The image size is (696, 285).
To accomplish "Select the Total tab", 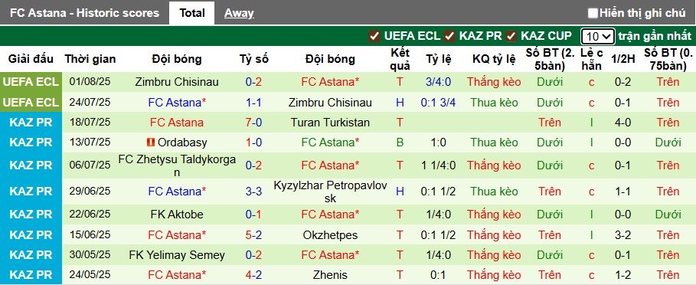I will (191, 13).
